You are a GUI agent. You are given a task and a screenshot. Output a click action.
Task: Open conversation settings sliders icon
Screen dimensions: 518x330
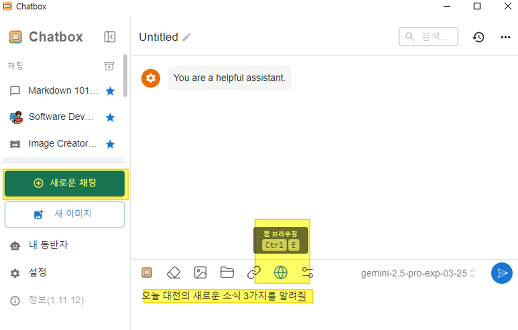(307, 273)
